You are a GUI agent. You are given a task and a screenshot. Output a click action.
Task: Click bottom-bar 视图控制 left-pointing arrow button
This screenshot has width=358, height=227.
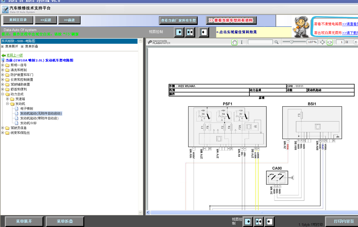click(x=269, y=222)
